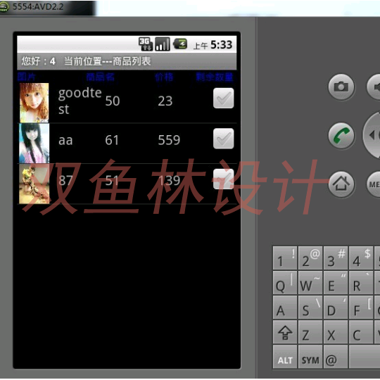
Task: Open the product 87 thumbnail image
Action: (34, 184)
